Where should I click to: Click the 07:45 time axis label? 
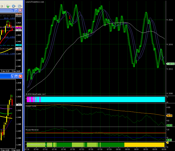tap(54, 149)
